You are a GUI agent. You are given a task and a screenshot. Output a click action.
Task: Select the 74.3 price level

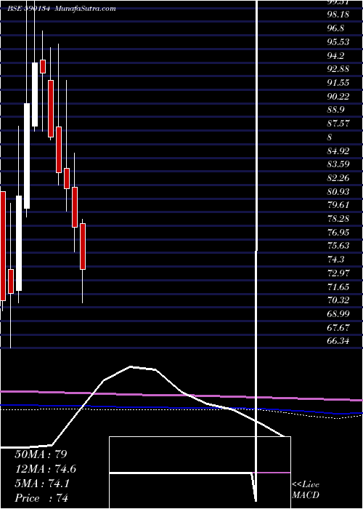[x=335, y=260]
